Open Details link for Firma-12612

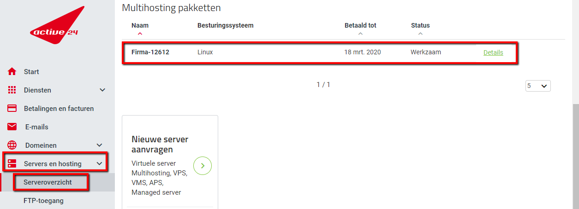[x=493, y=52]
